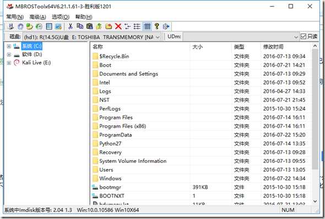Select the Users folder row
Screen dimensions: 325x219
[201, 169]
